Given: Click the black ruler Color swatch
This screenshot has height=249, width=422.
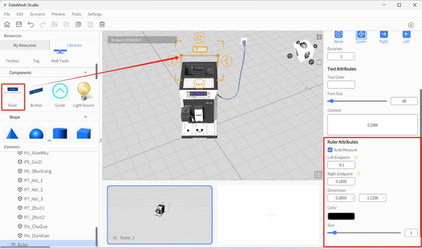Looking at the screenshot, I should 341,216.
